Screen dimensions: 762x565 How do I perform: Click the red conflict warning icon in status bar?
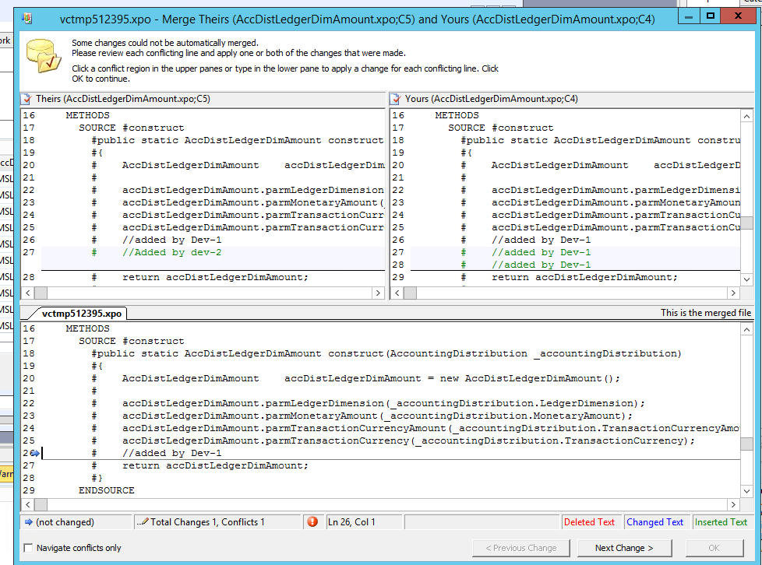(312, 522)
